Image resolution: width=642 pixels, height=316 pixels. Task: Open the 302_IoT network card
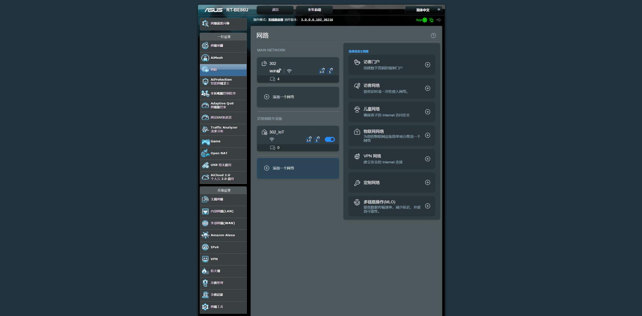298,138
